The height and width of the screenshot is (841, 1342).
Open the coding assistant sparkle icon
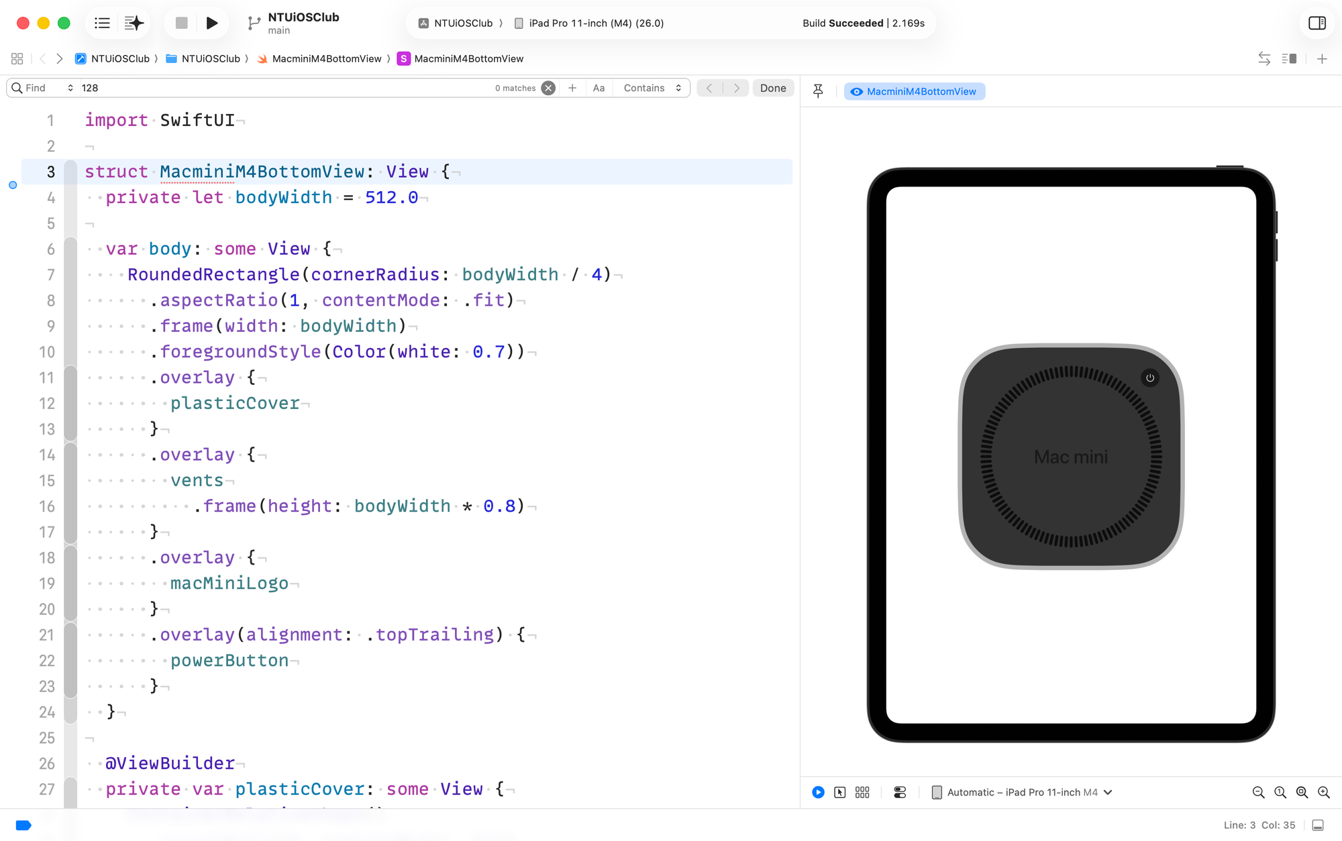(x=134, y=23)
